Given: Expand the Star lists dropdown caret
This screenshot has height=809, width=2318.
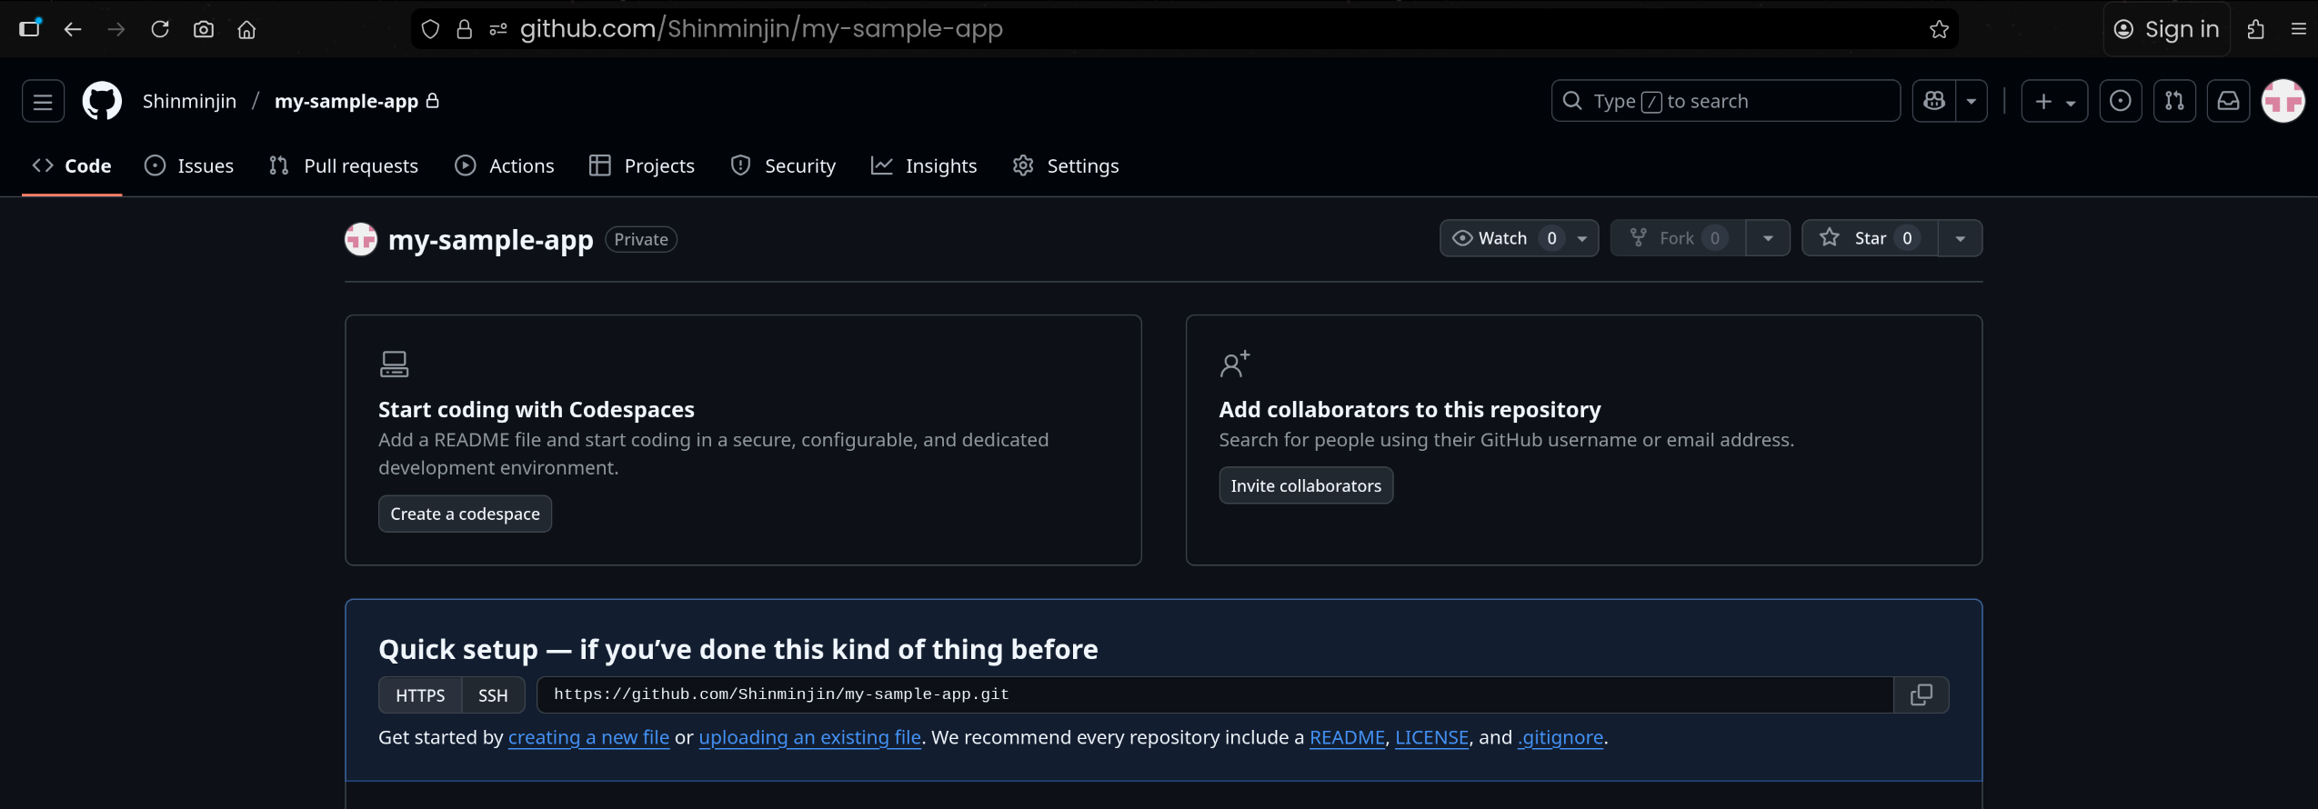Looking at the screenshot, I should [x=1960, y=238].
